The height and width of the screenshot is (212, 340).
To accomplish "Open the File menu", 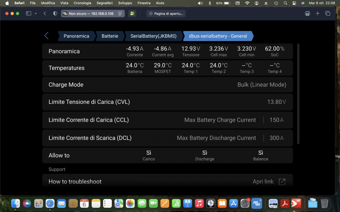I will pos(33,3).
